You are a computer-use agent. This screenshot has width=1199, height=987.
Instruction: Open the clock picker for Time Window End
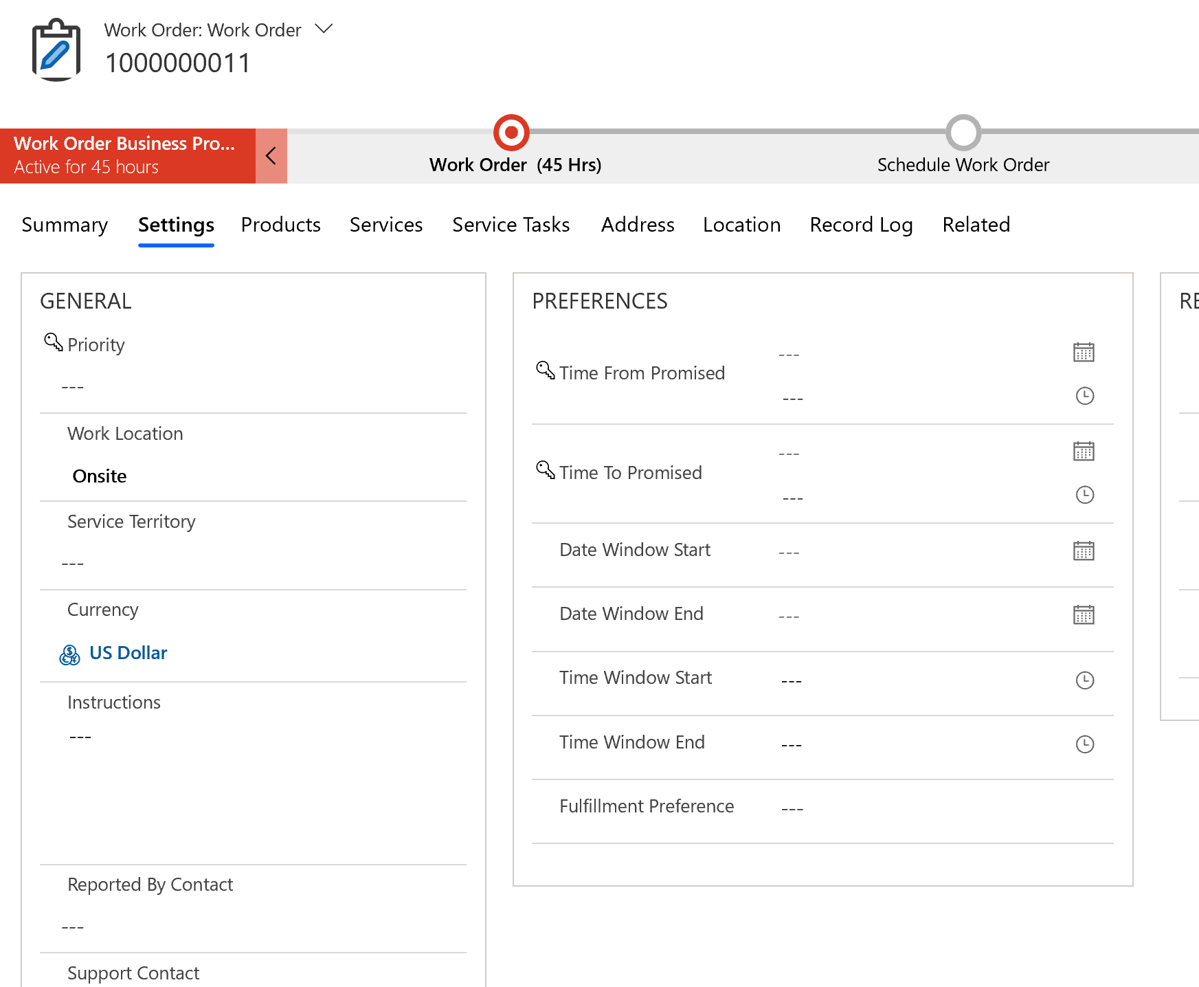[1085, 743]
